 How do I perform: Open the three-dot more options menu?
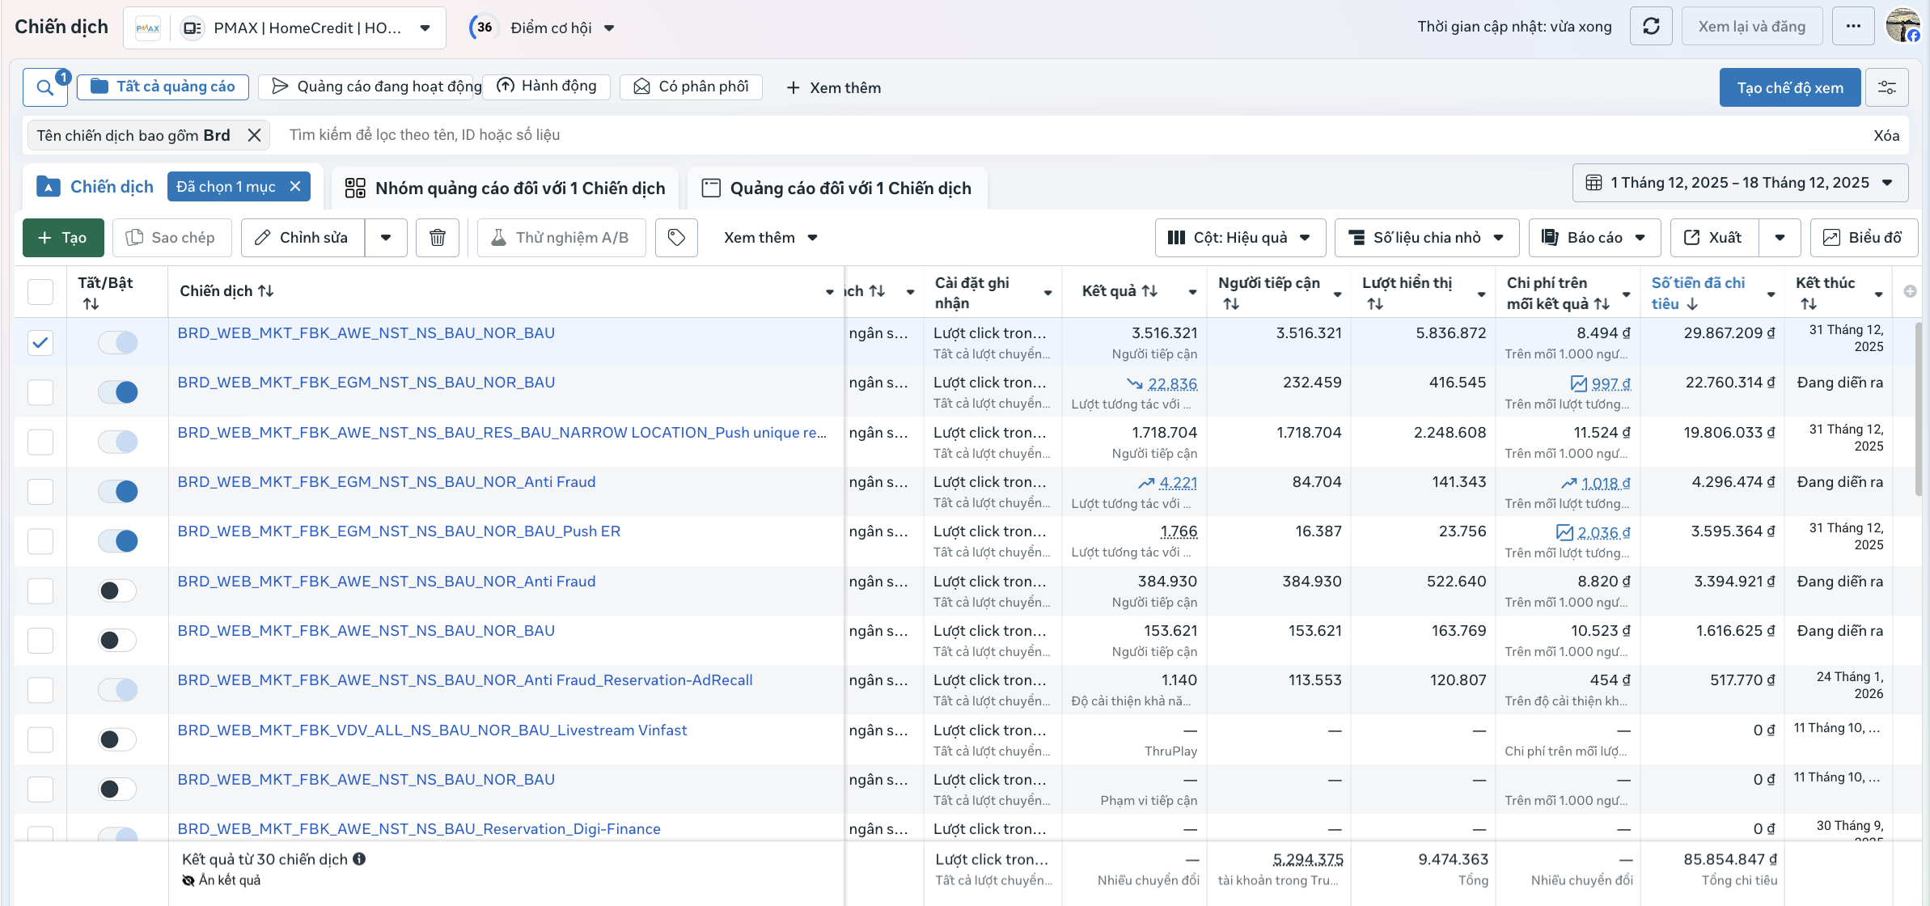pos(1853,27)
